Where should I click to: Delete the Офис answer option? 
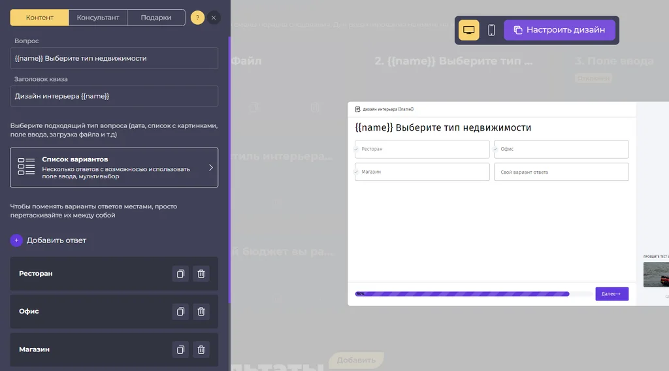[x=201, y=312]
